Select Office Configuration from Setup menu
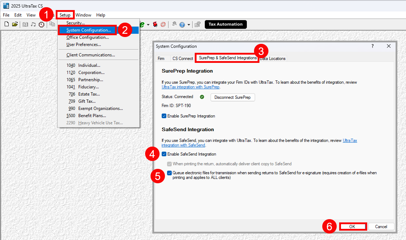Screen dimensions: 406x240 click(x=87, y=37)
